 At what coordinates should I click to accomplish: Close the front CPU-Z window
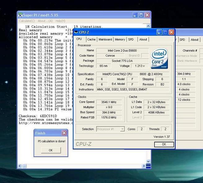coord(171,32)
